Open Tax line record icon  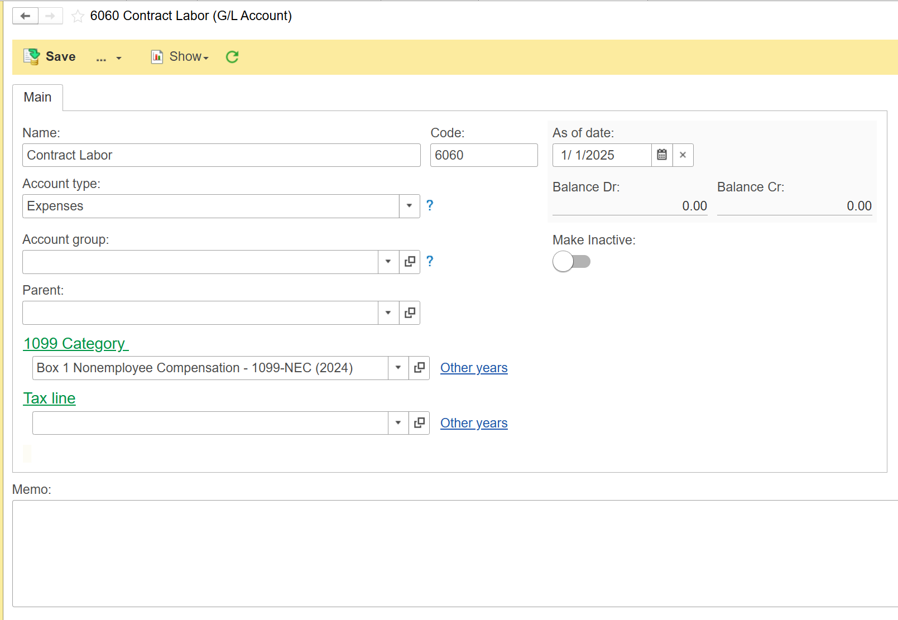(x=419, y=423)
